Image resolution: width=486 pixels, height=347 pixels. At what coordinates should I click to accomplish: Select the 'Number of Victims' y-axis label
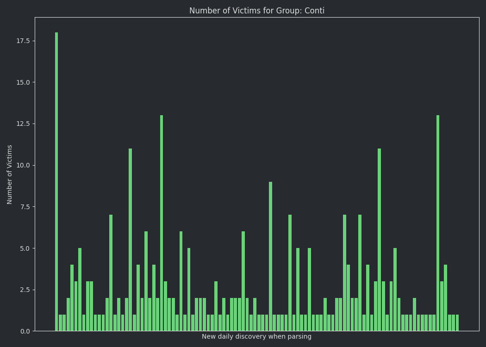coord(9,174)
